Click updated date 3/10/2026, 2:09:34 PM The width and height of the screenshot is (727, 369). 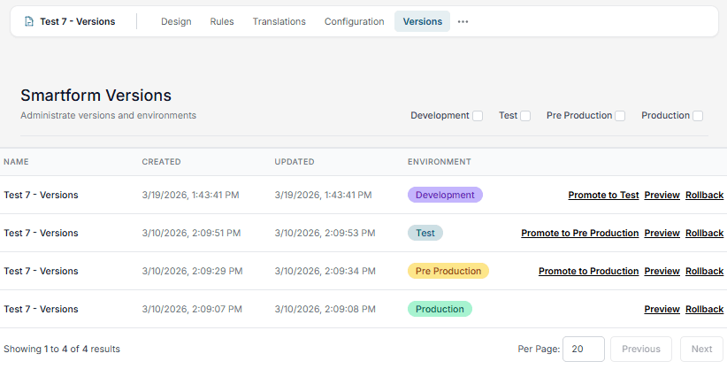(325, 271)
